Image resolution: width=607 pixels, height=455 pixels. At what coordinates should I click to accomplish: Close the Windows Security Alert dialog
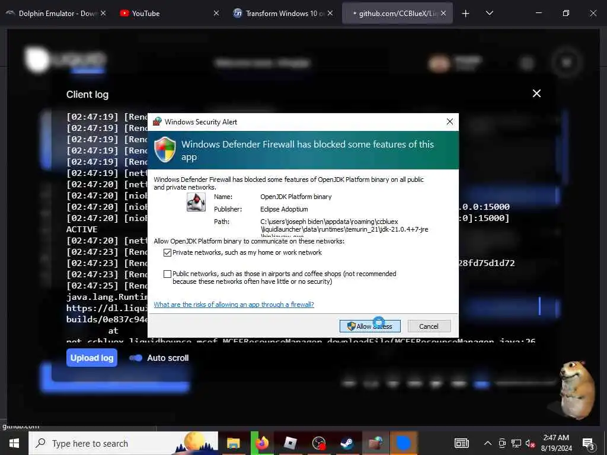(x=449, y=122)
